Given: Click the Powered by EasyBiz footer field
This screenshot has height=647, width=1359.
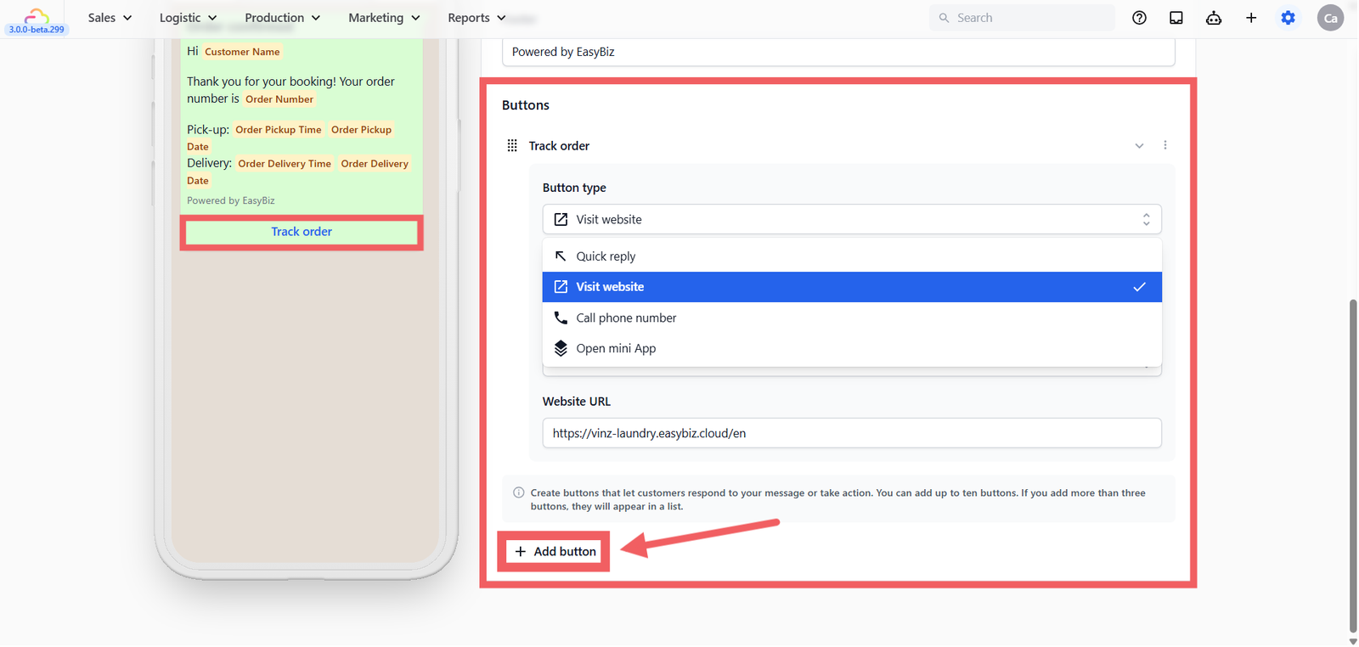Looking at the screenshot, I should pos(838,52).
